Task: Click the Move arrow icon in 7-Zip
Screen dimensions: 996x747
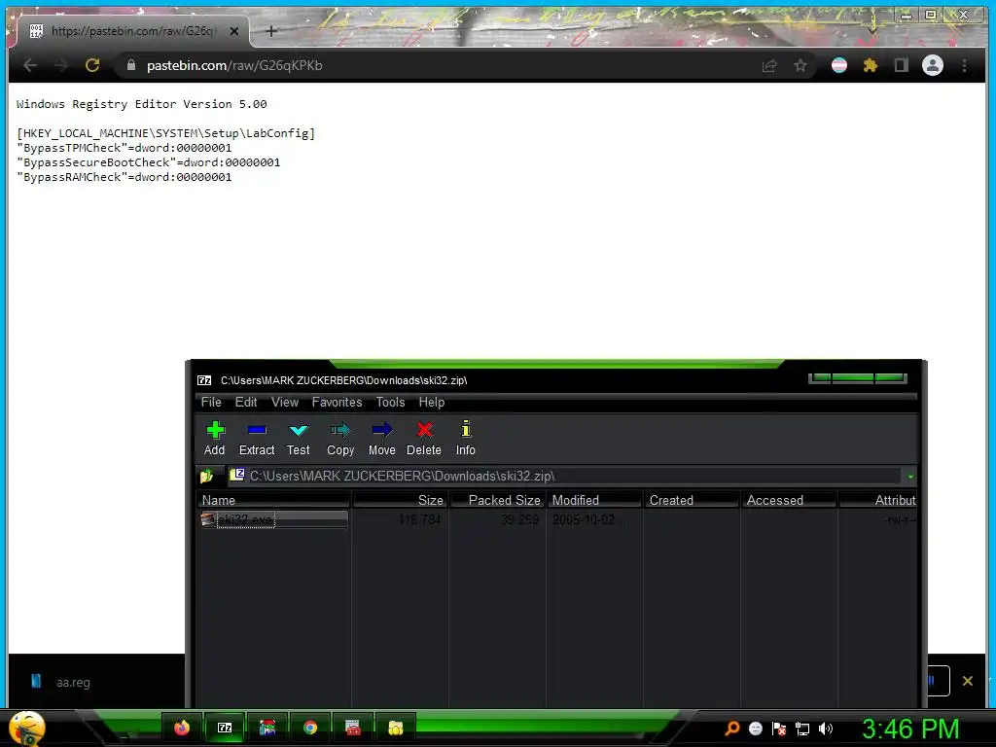Action: [x=381, y=439]
